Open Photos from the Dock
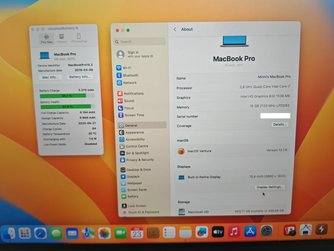The height and width of the screenshot is (251, 334). [x=104, y=233]
